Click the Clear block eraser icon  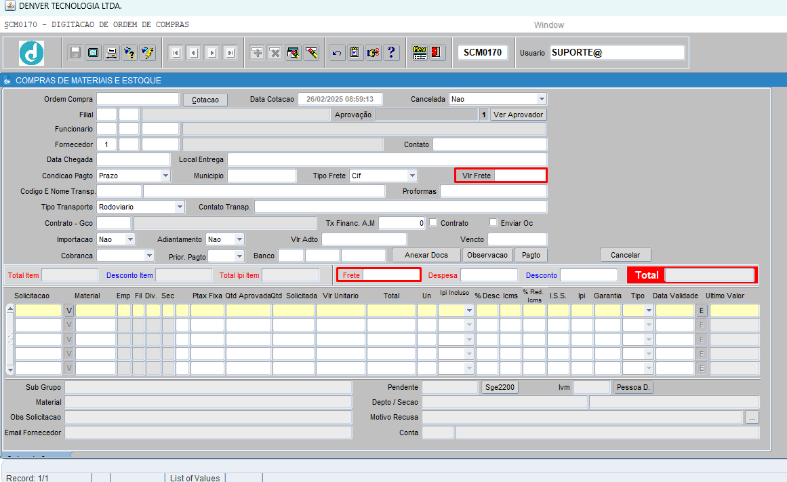tap(311, 52)
